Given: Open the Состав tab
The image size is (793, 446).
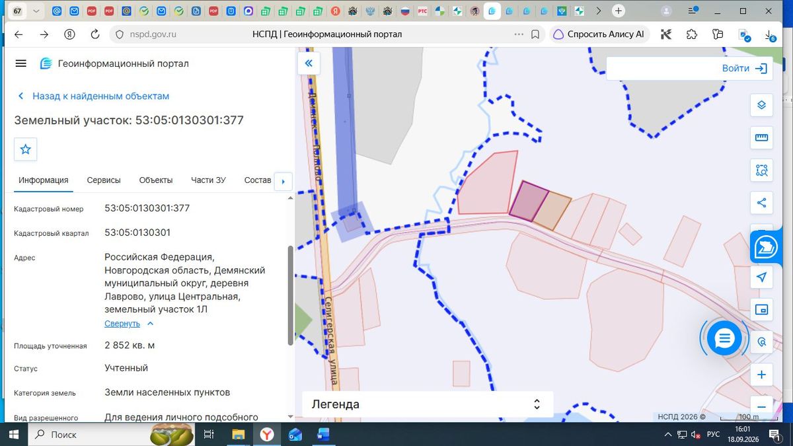Looking at the screenshot, I should coord(258,180).
